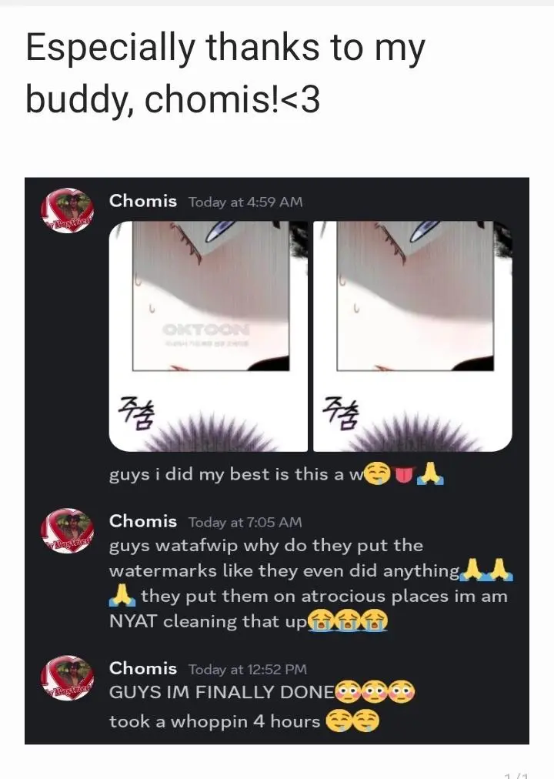Click Chomis username on 7:05 AM message
The width and height of the screenshot is (554, 779).
[143, 521]
